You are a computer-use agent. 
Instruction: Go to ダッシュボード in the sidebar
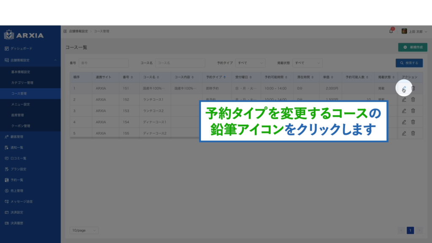(21, 49)
